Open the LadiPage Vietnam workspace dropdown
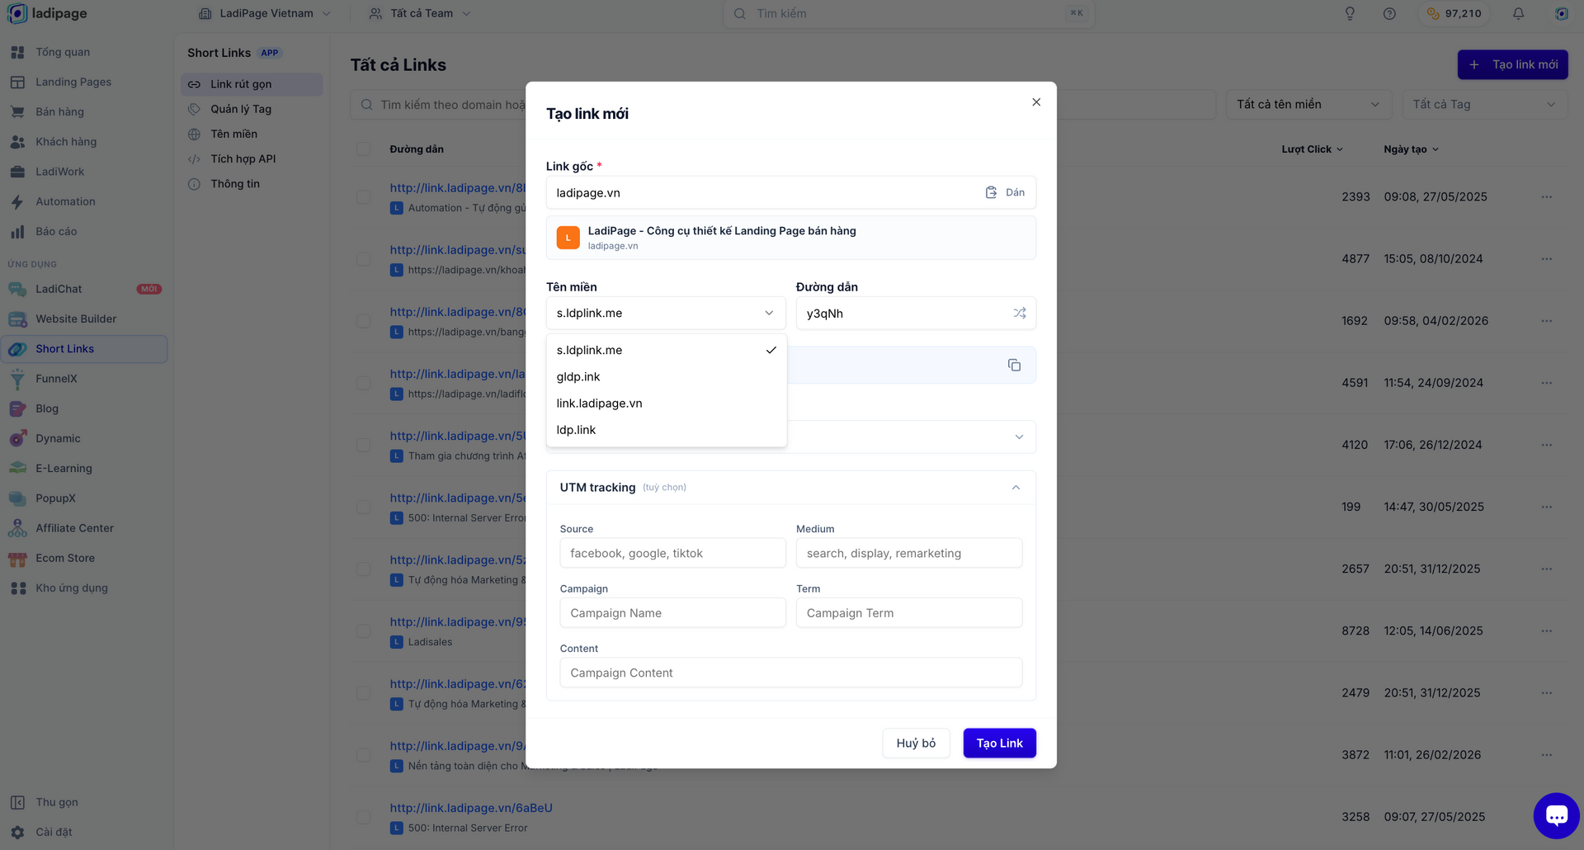 point(265,13)
